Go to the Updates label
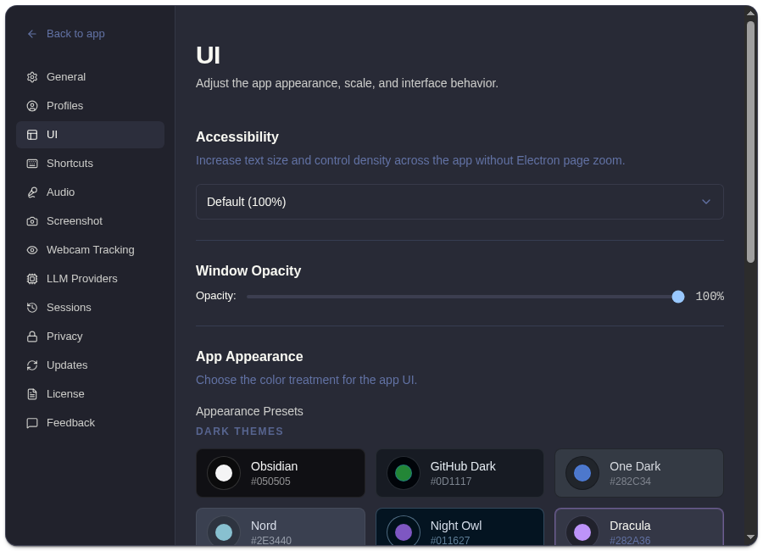The image size is (763, 551). pyautogui.click(x=67, y=365)
